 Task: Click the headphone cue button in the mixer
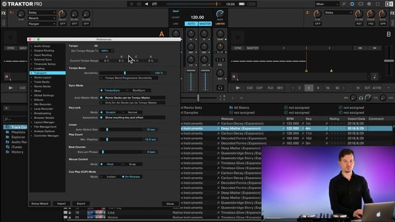(x=220, y=88)
